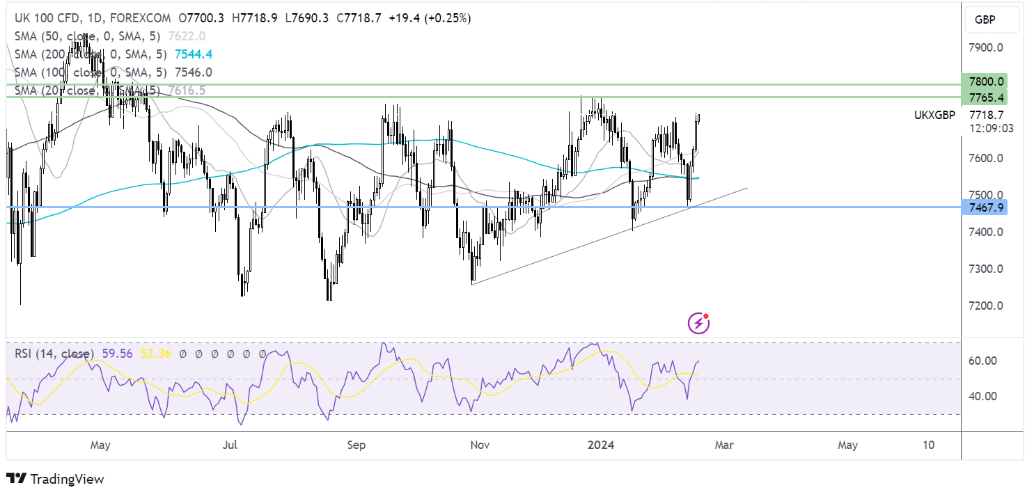Click the Sep date axis label
This screenshot has height=497, width=1034.
click(357, 444)
